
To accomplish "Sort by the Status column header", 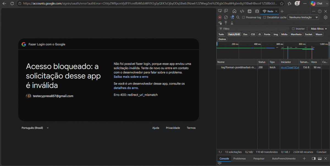I will [x=263, y=62].
